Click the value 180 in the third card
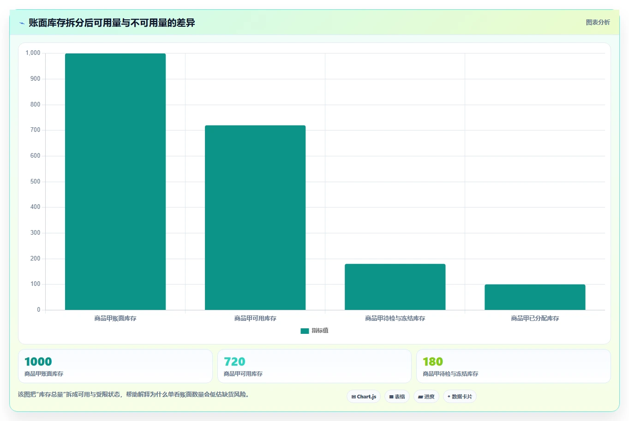This screenshot has width=629, height=421. pyautogui.click(x=433, y=362)
